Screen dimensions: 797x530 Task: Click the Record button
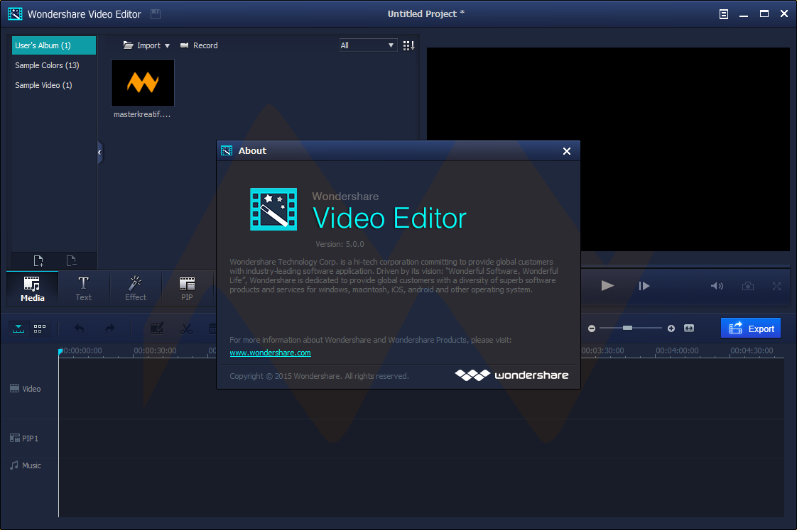[x=199, y=45]
